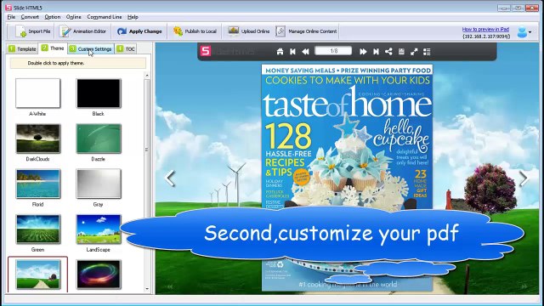This screenshot has height=306, width=544.
Task: Open the Animation Editor
Action: click(82, 31)
